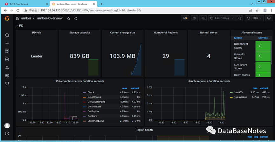Open the Normal stores panel title

pos(209,32)
